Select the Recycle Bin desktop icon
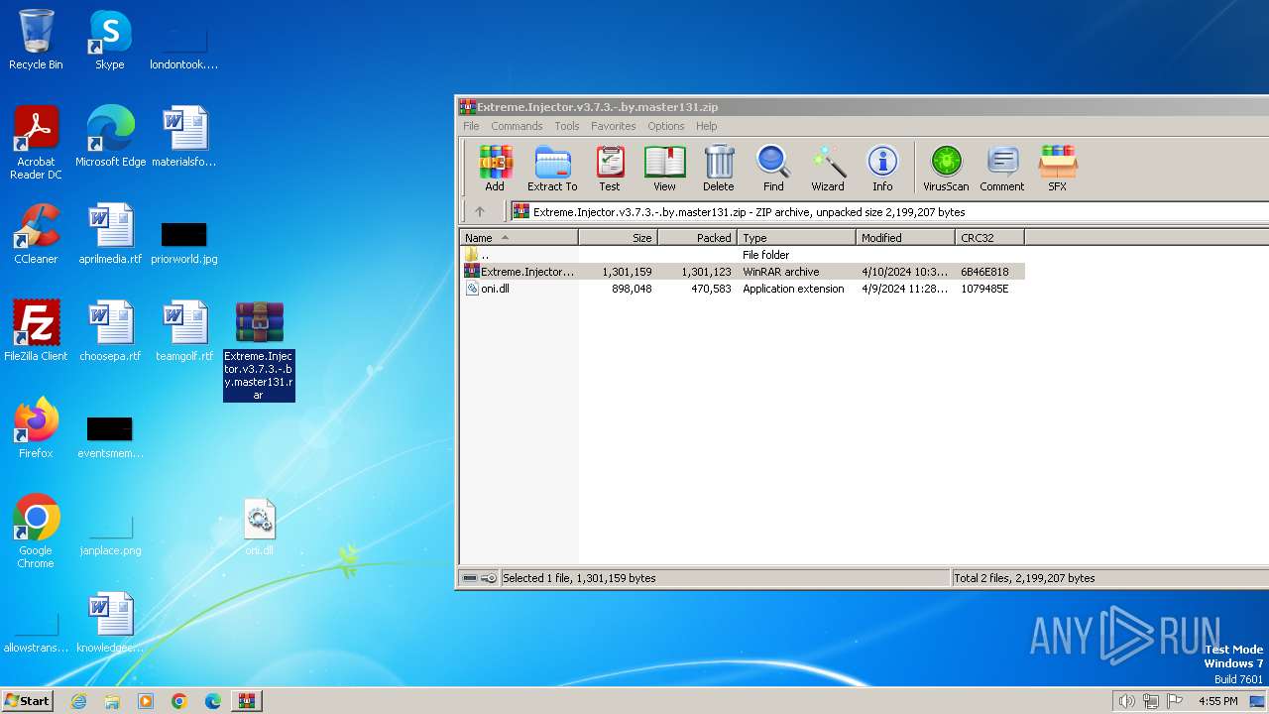1269x714 pixels. point(36,40)
